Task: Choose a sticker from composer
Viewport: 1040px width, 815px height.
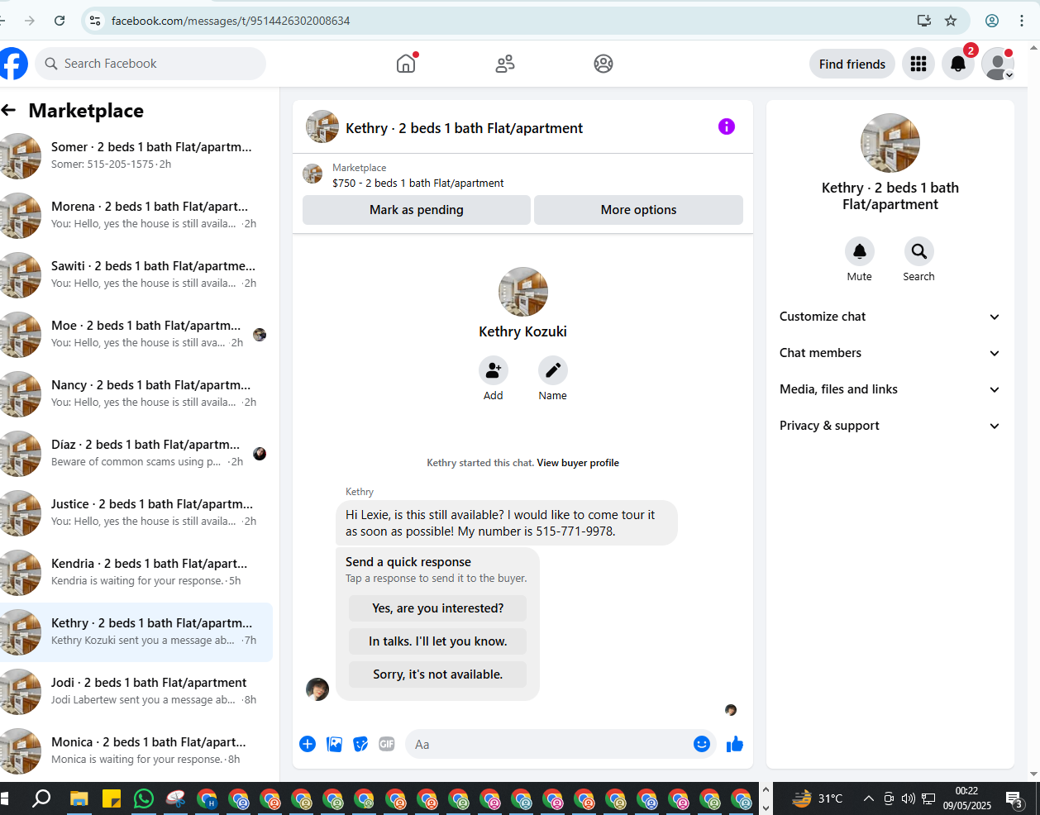Action: point(360,744)
